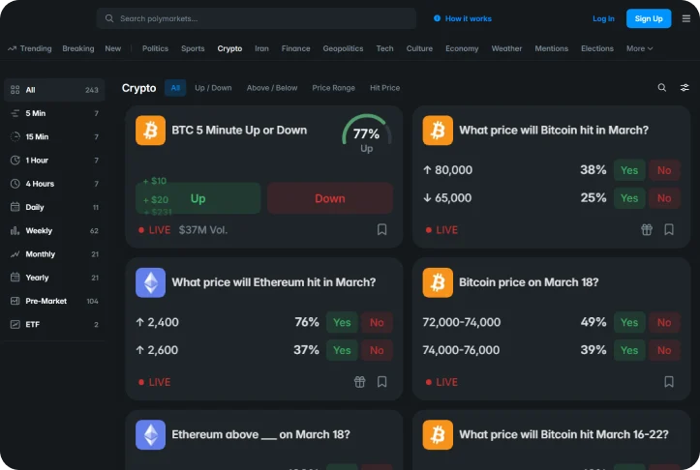The height and width of the screenshot is (470, 700).
Task: Select the 4 Hours sidebar filter
Action: pos(54,184)
